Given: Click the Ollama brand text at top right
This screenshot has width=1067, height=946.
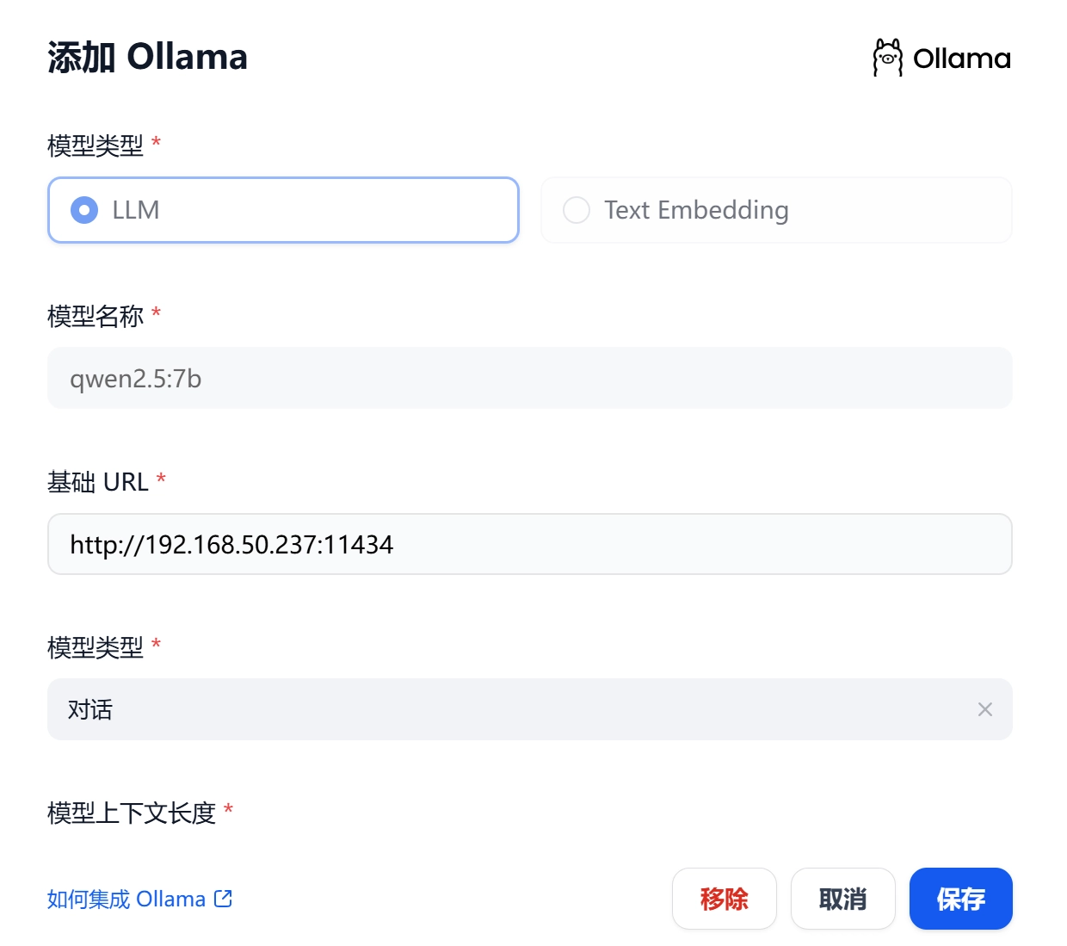Looking at the screenshot, I should (x=961, y=59).
